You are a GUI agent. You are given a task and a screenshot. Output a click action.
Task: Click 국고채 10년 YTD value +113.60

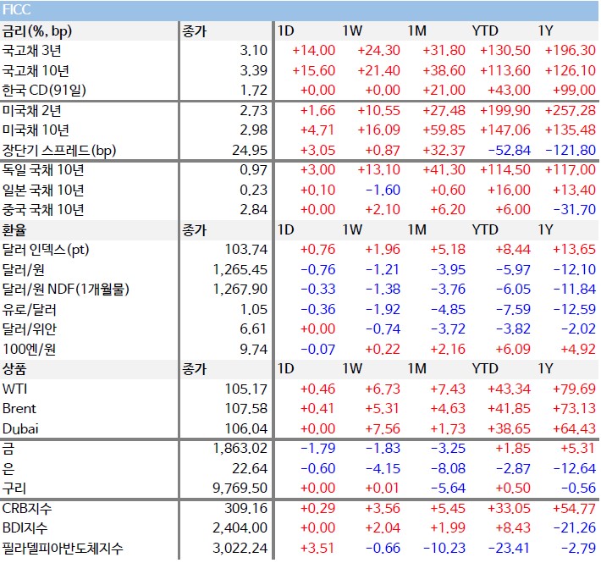tap(505, 70)
